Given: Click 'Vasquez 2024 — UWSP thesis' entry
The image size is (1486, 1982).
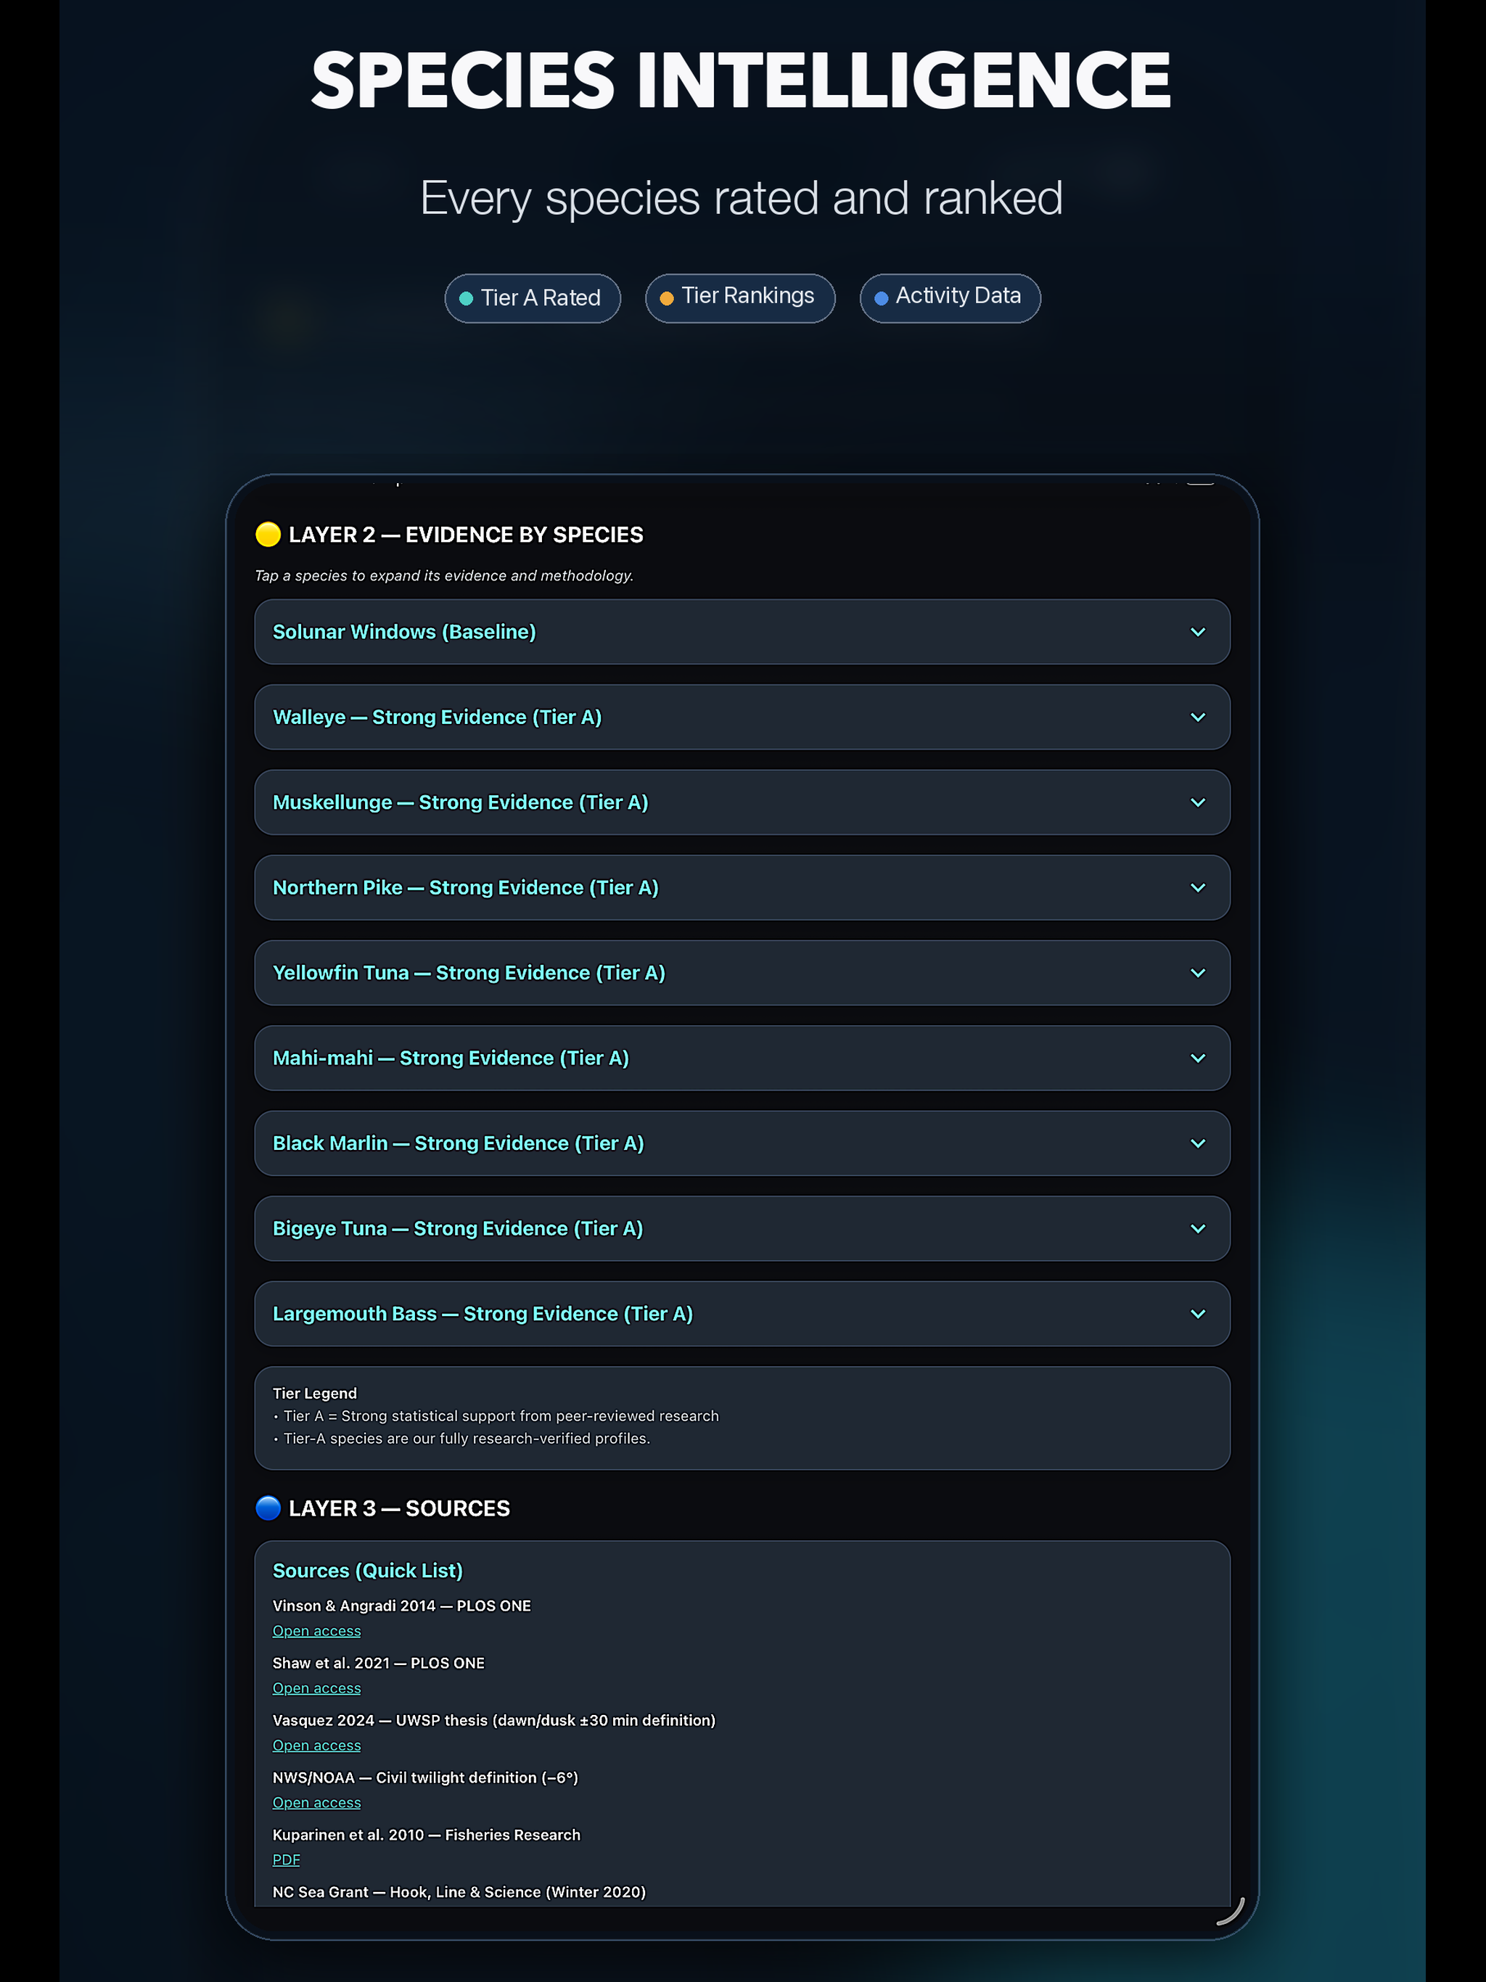Looking at the screenshot, I should pos(494,1720).
